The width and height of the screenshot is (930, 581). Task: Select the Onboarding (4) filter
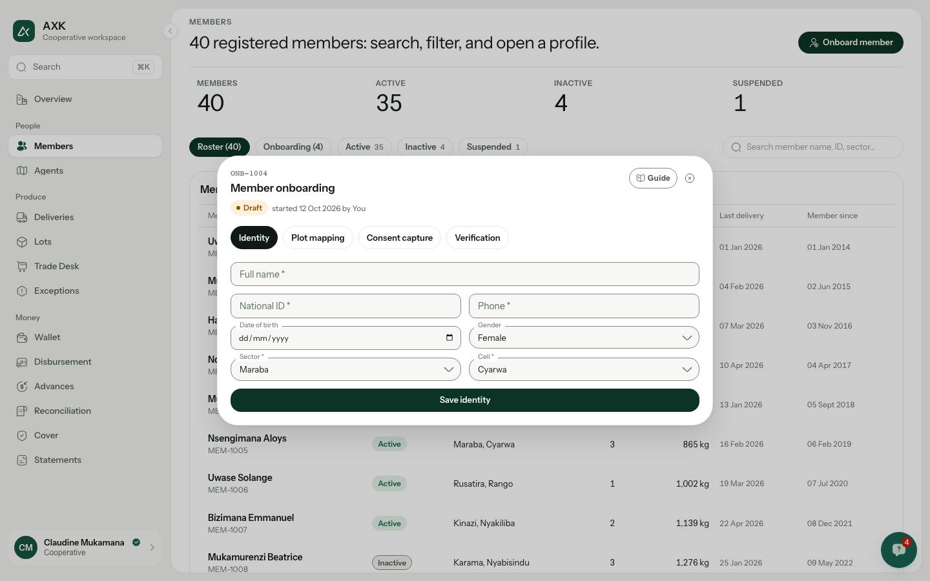click(x=293, y=147)
